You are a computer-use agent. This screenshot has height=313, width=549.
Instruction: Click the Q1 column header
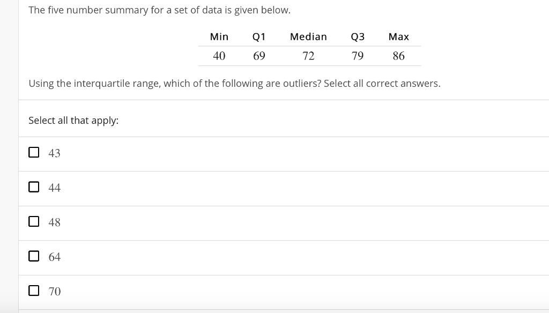click(259, 37)
